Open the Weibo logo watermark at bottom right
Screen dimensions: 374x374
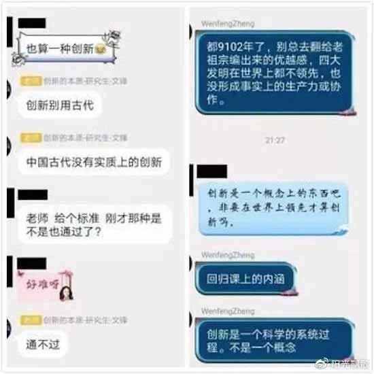click(322, 364)
